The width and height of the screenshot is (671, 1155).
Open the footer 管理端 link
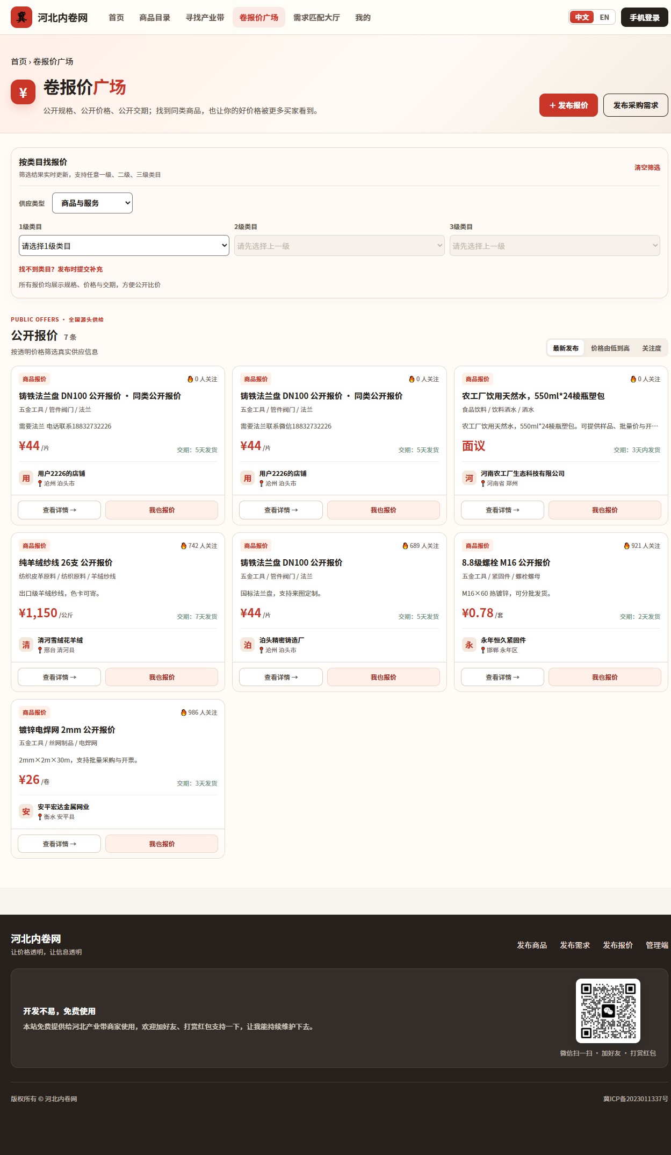point(657,945)
